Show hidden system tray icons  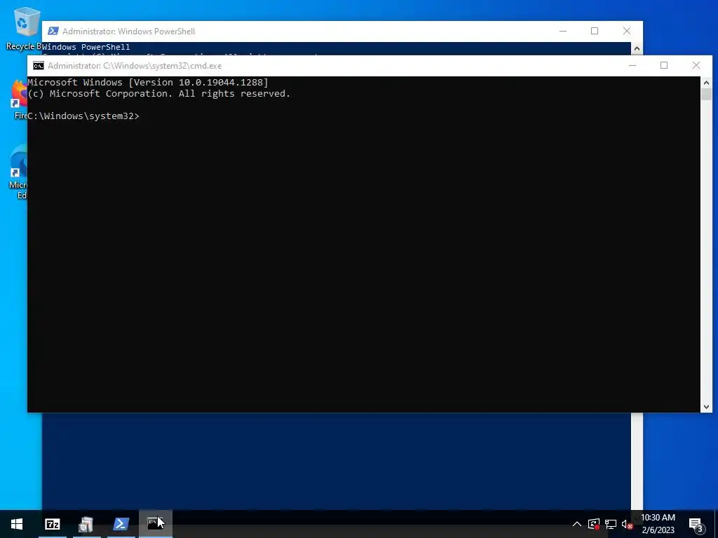(x=577, y=524)
